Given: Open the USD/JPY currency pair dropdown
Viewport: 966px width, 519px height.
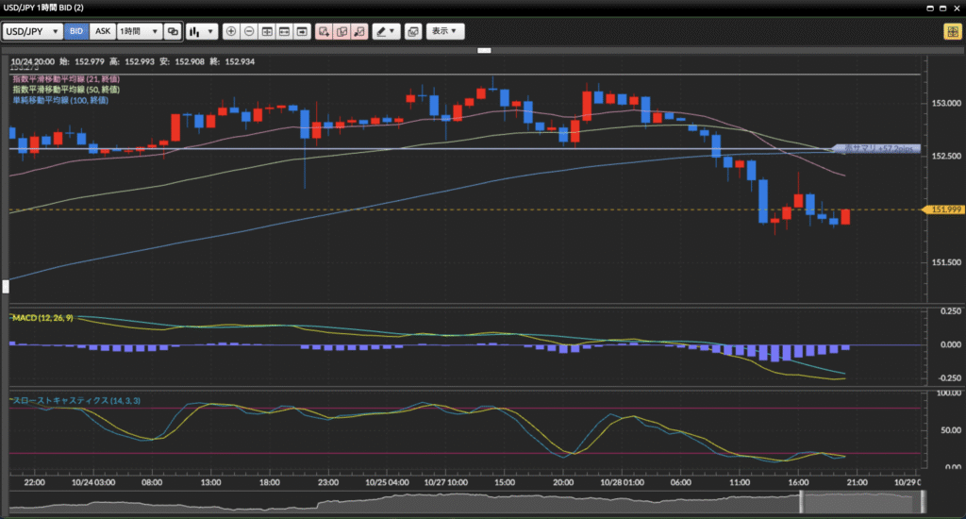Looking at the screenshot, I should [33, 31].
